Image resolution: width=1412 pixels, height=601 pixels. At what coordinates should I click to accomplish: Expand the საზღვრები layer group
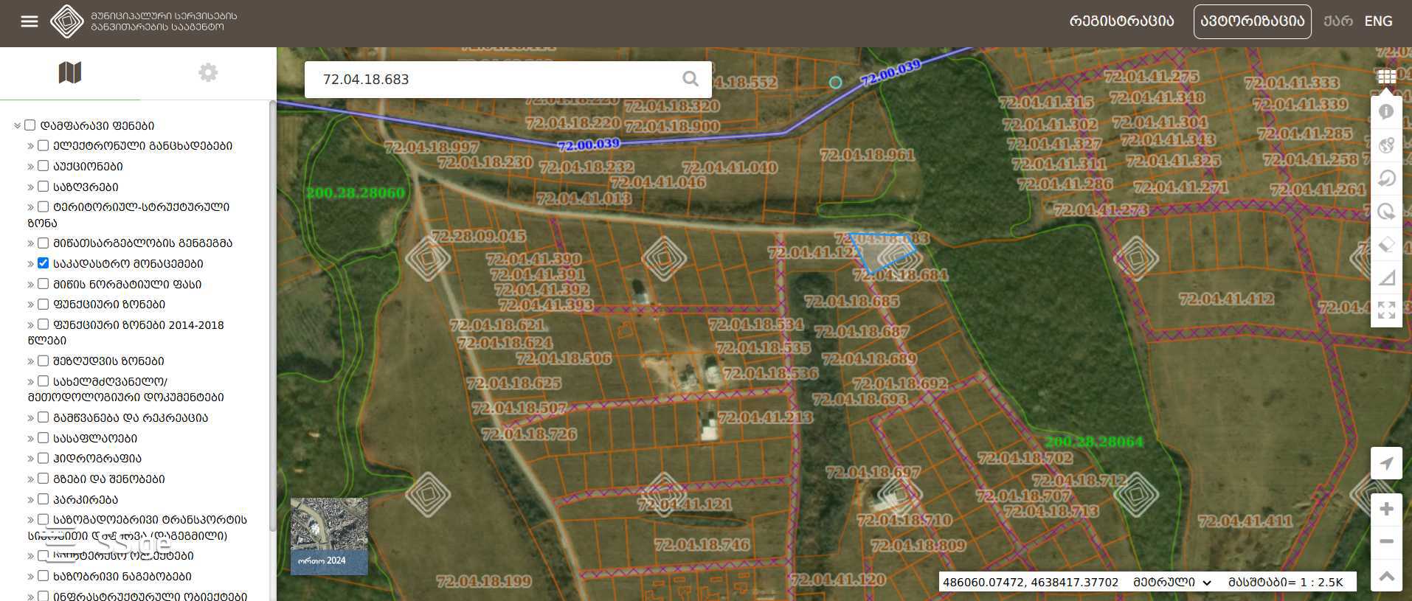click(x=31, y=187)
